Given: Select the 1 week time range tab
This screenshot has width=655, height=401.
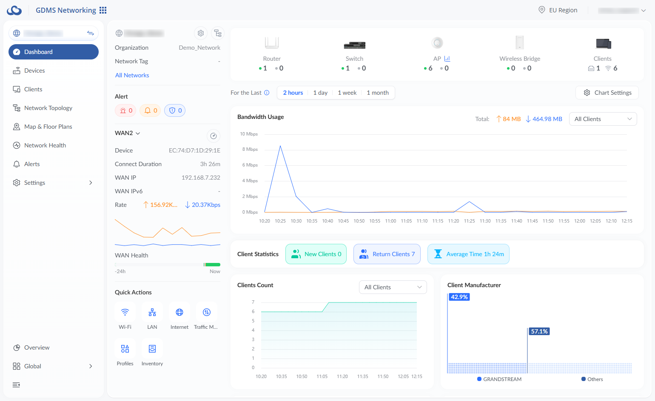Looking at the screenshot, I should tap(347, 93).
